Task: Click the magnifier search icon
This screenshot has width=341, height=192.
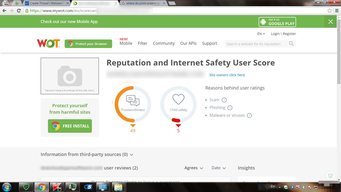Action: [291, 44]
